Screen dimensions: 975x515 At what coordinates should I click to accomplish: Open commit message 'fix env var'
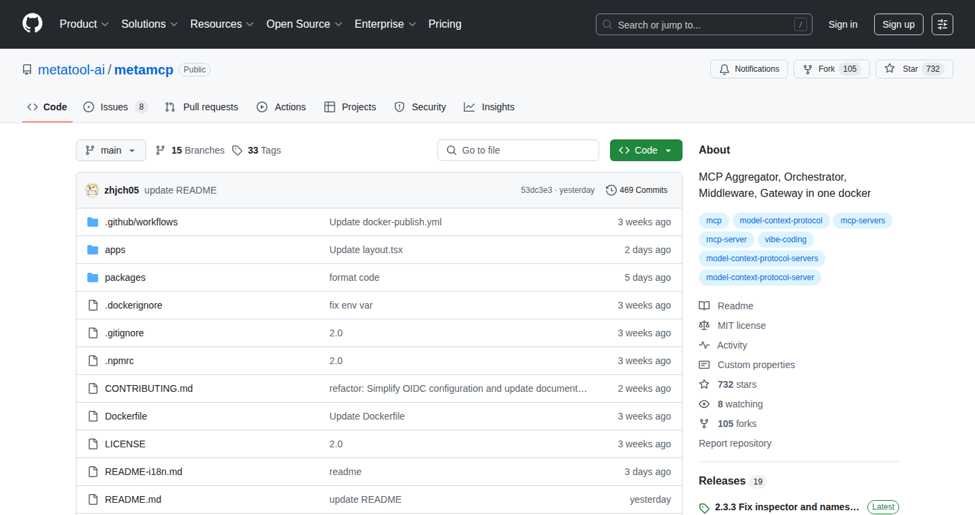click(351, 305)
